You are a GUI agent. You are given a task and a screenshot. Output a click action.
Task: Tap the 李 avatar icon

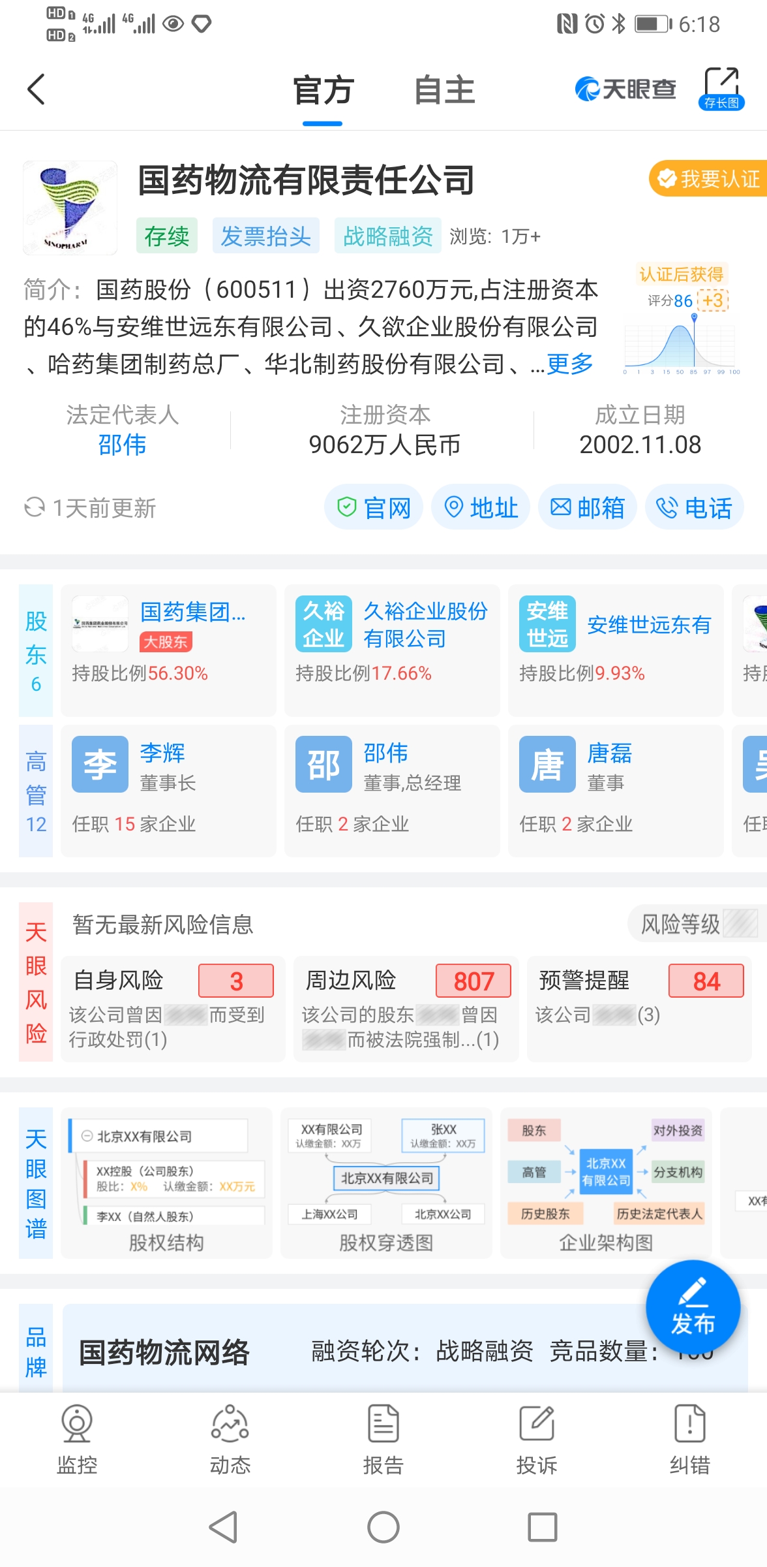[x=100, y=764]
